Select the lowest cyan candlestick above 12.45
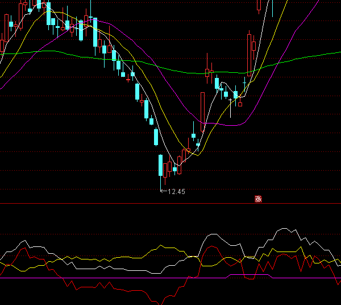This screenshot has height=305, width=341. [161, 166]
